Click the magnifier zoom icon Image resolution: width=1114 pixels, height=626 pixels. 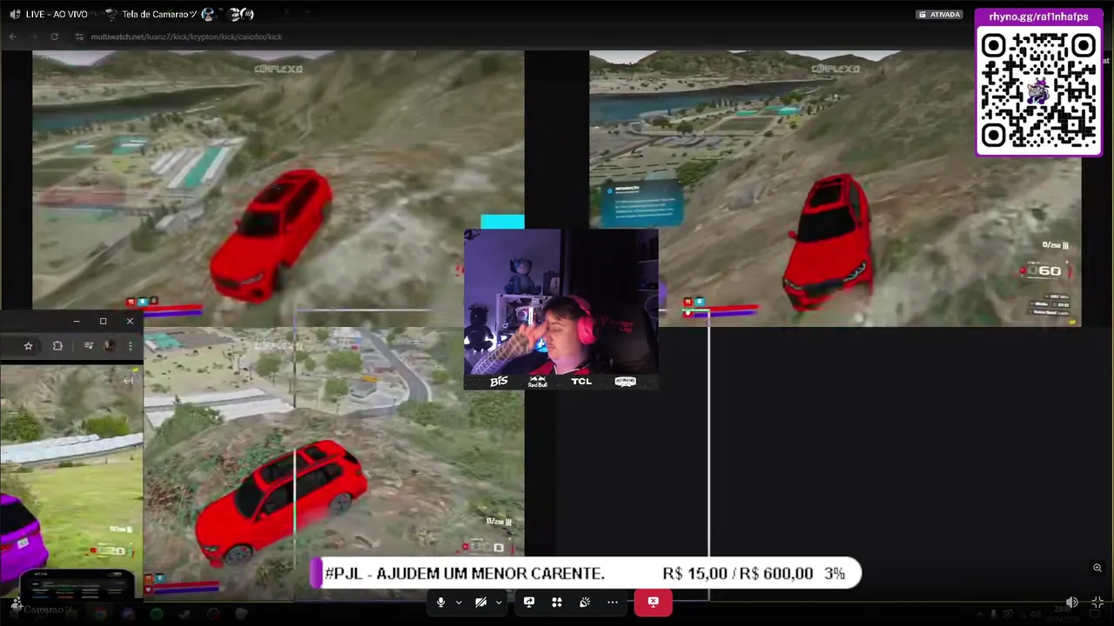pos(1097,568)
